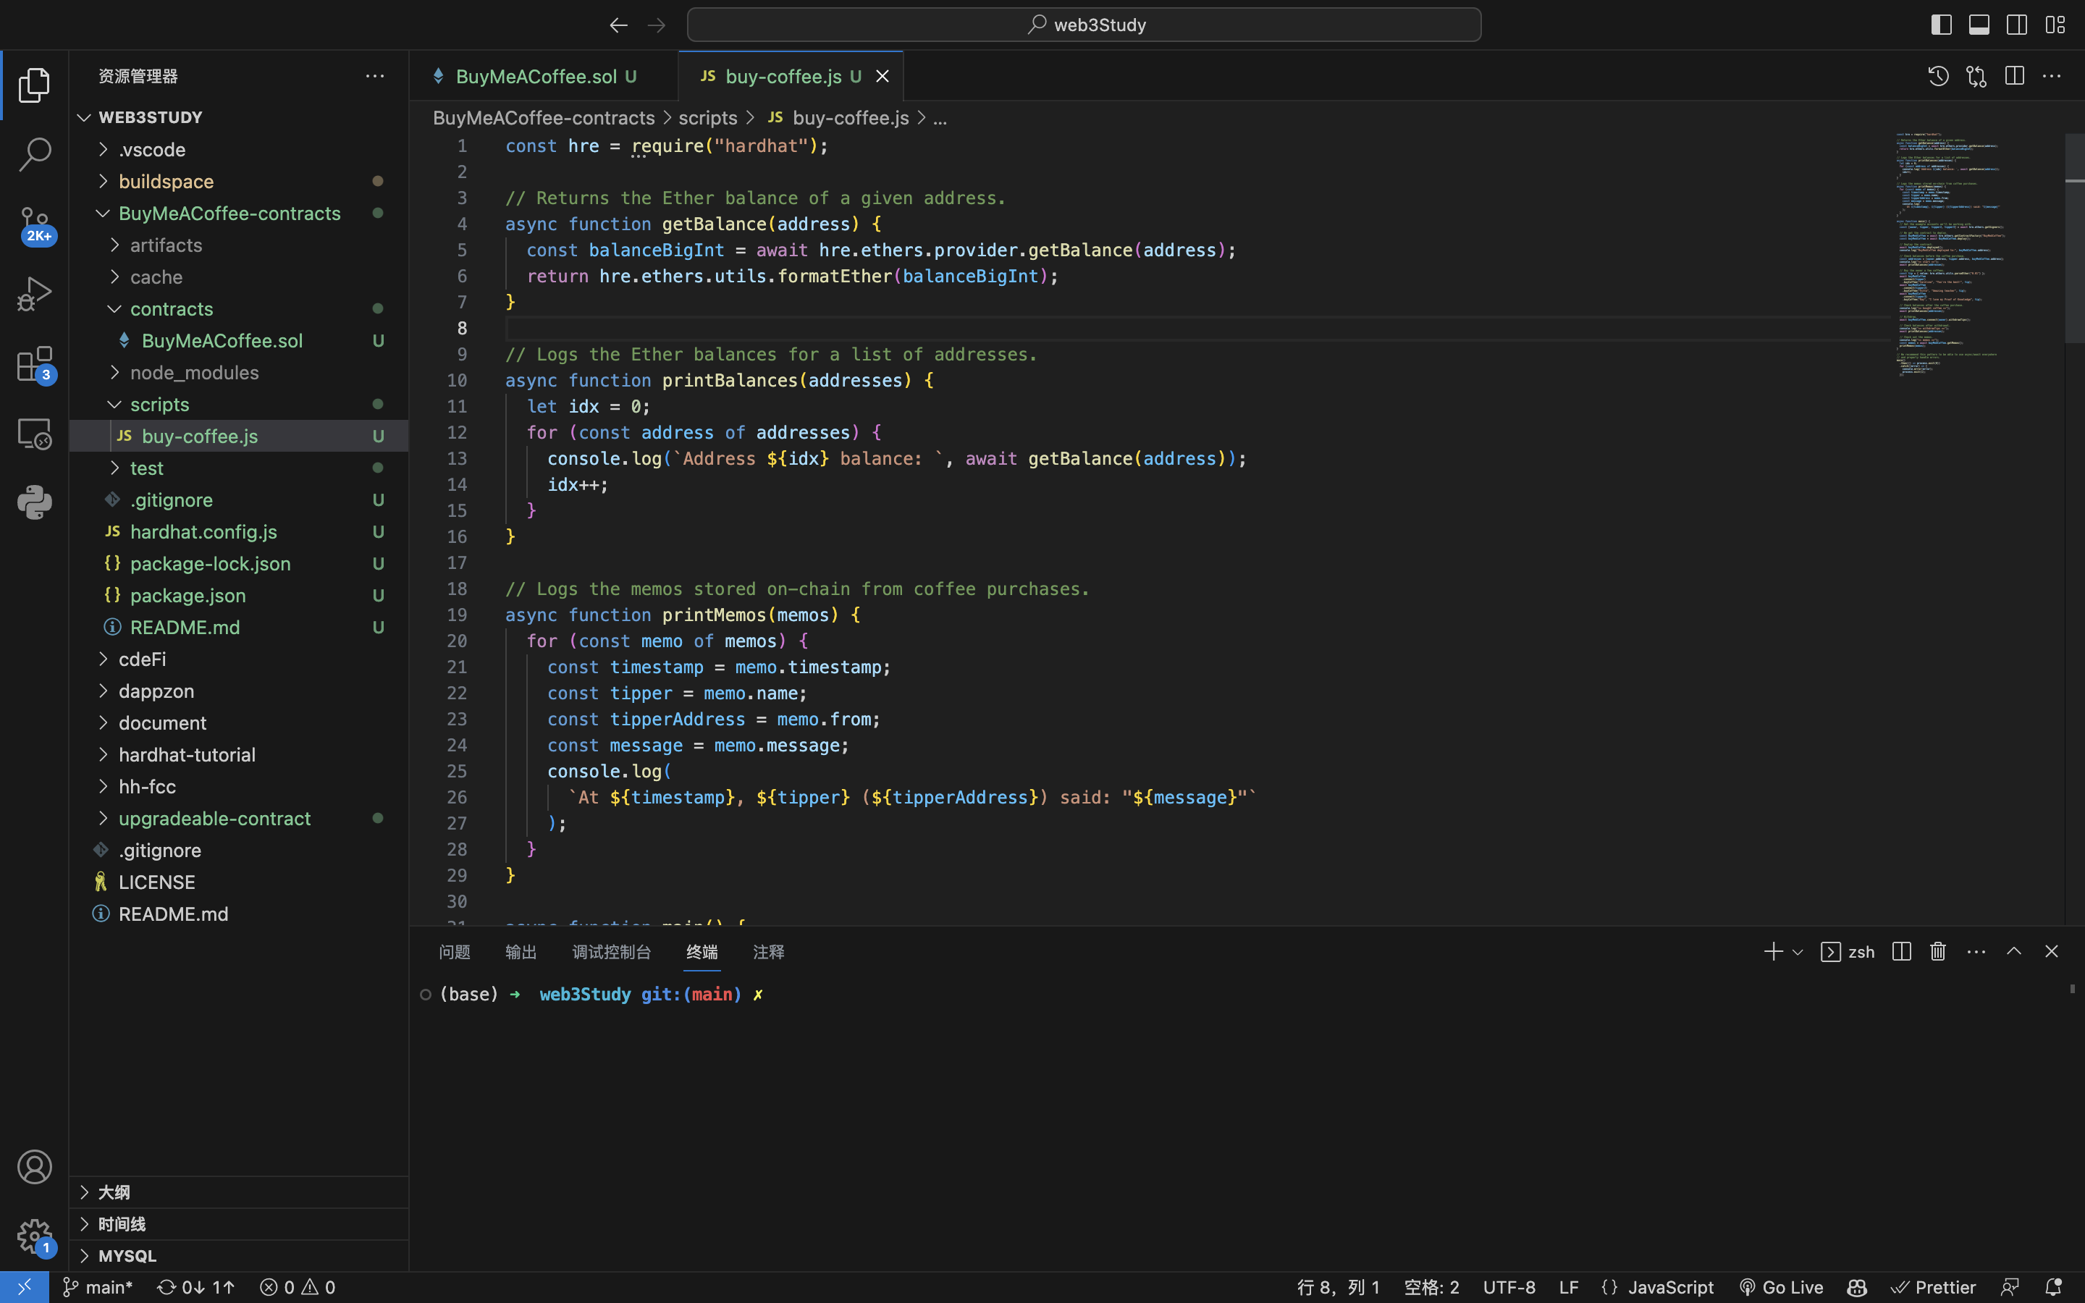Open the Run and Debug view
Screen dimensions: 2085x1303
[x=35, y=294]
